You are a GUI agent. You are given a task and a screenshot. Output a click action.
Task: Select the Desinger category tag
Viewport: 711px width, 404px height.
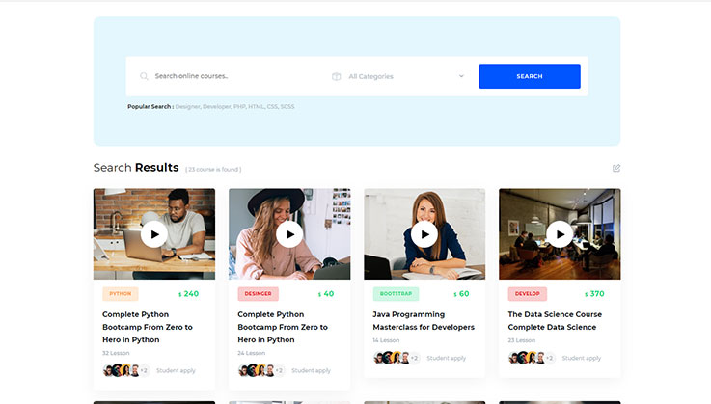tap(258, 294)
